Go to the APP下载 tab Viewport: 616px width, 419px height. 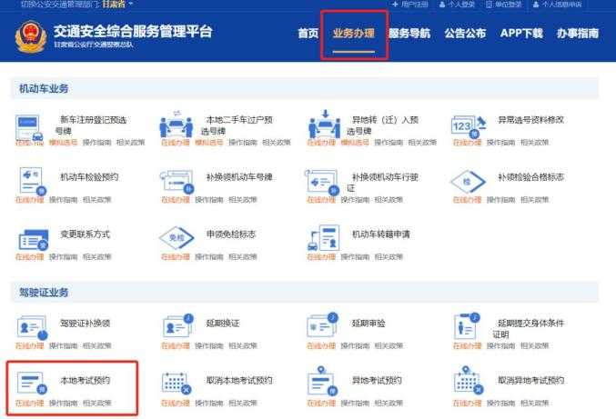(x=521, y=34)
